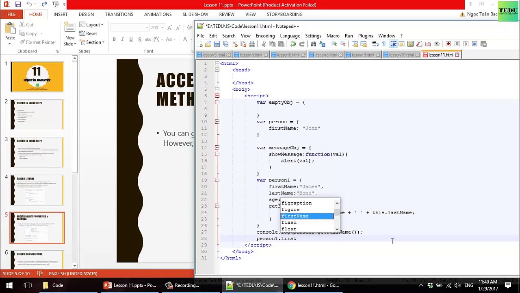Select firstName in the autocomplete list
520x293 pixels.
307,216
